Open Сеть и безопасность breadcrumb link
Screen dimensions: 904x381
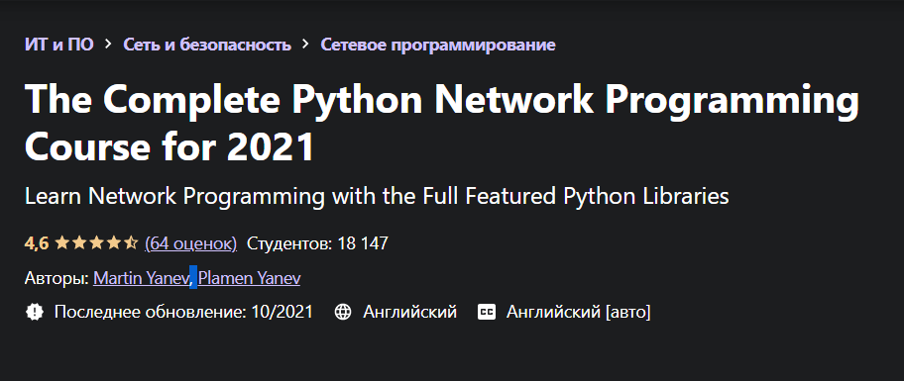(x=207, y=45)
